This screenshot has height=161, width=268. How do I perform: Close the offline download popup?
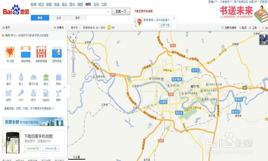[x=174, y=18]
